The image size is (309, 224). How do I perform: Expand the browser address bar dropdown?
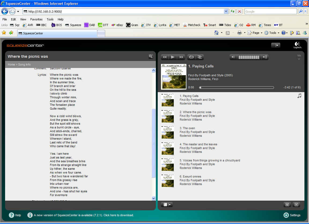226,12
